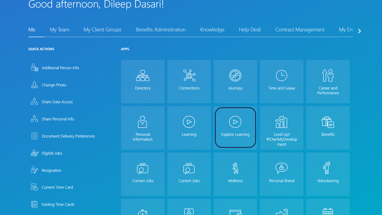This screenshot has width=382, height=215.
Task: Open the Time and Leave clock icon
Action: (281, 76)
